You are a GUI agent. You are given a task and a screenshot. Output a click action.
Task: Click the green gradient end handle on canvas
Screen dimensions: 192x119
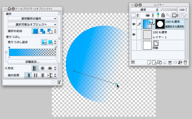point(116,84)
